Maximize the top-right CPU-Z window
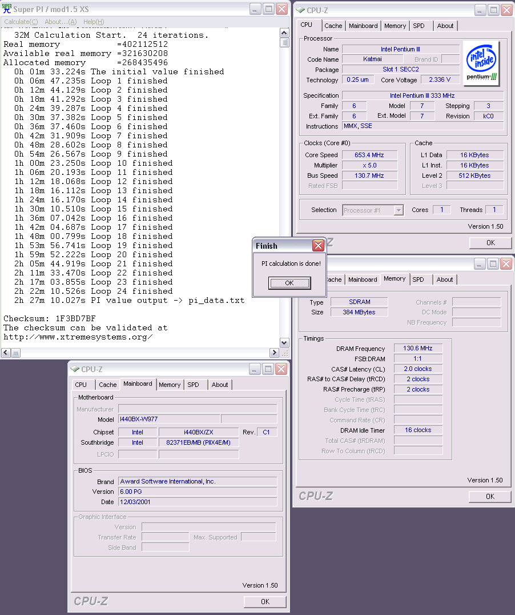Image resolution: width=515 pixels, height=615 pixels. [x=493, y=10]
